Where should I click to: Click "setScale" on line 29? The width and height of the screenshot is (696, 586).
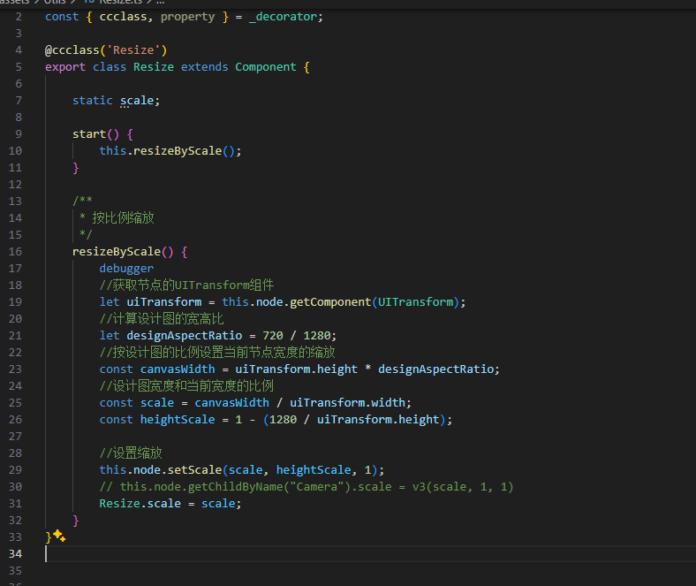194,470
